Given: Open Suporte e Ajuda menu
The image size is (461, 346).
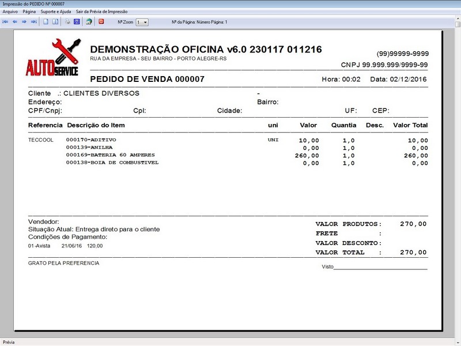Looking at the screenshot, I should (x=56, y=12).
